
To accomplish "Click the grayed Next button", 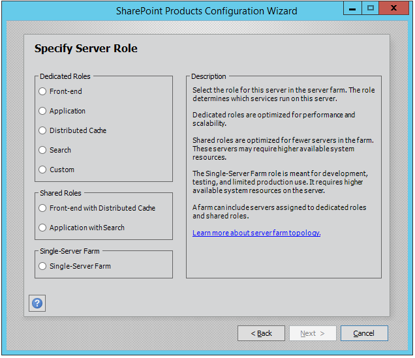I will [x=313, y=333].
